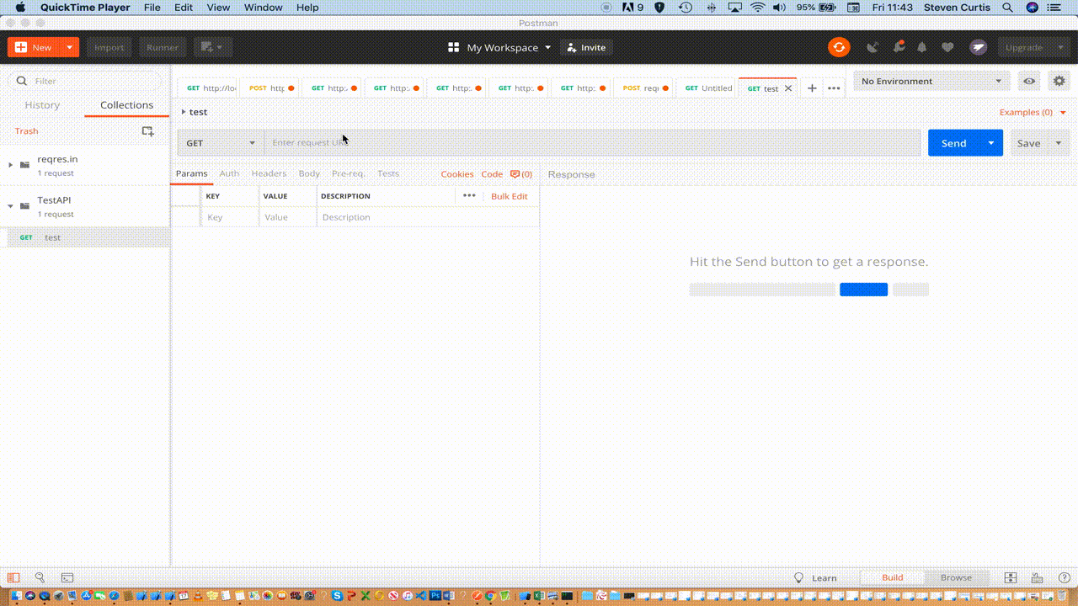Open the Save button dropdown arrow
Screen dimensions: 1078x606
point(1059,143)
